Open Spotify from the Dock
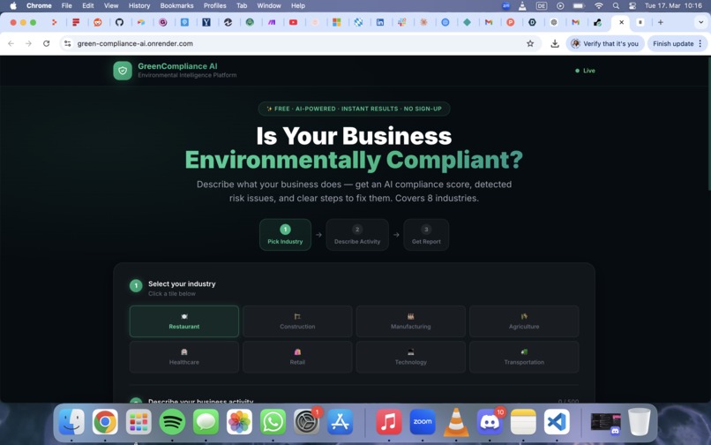 pos(172,421)
